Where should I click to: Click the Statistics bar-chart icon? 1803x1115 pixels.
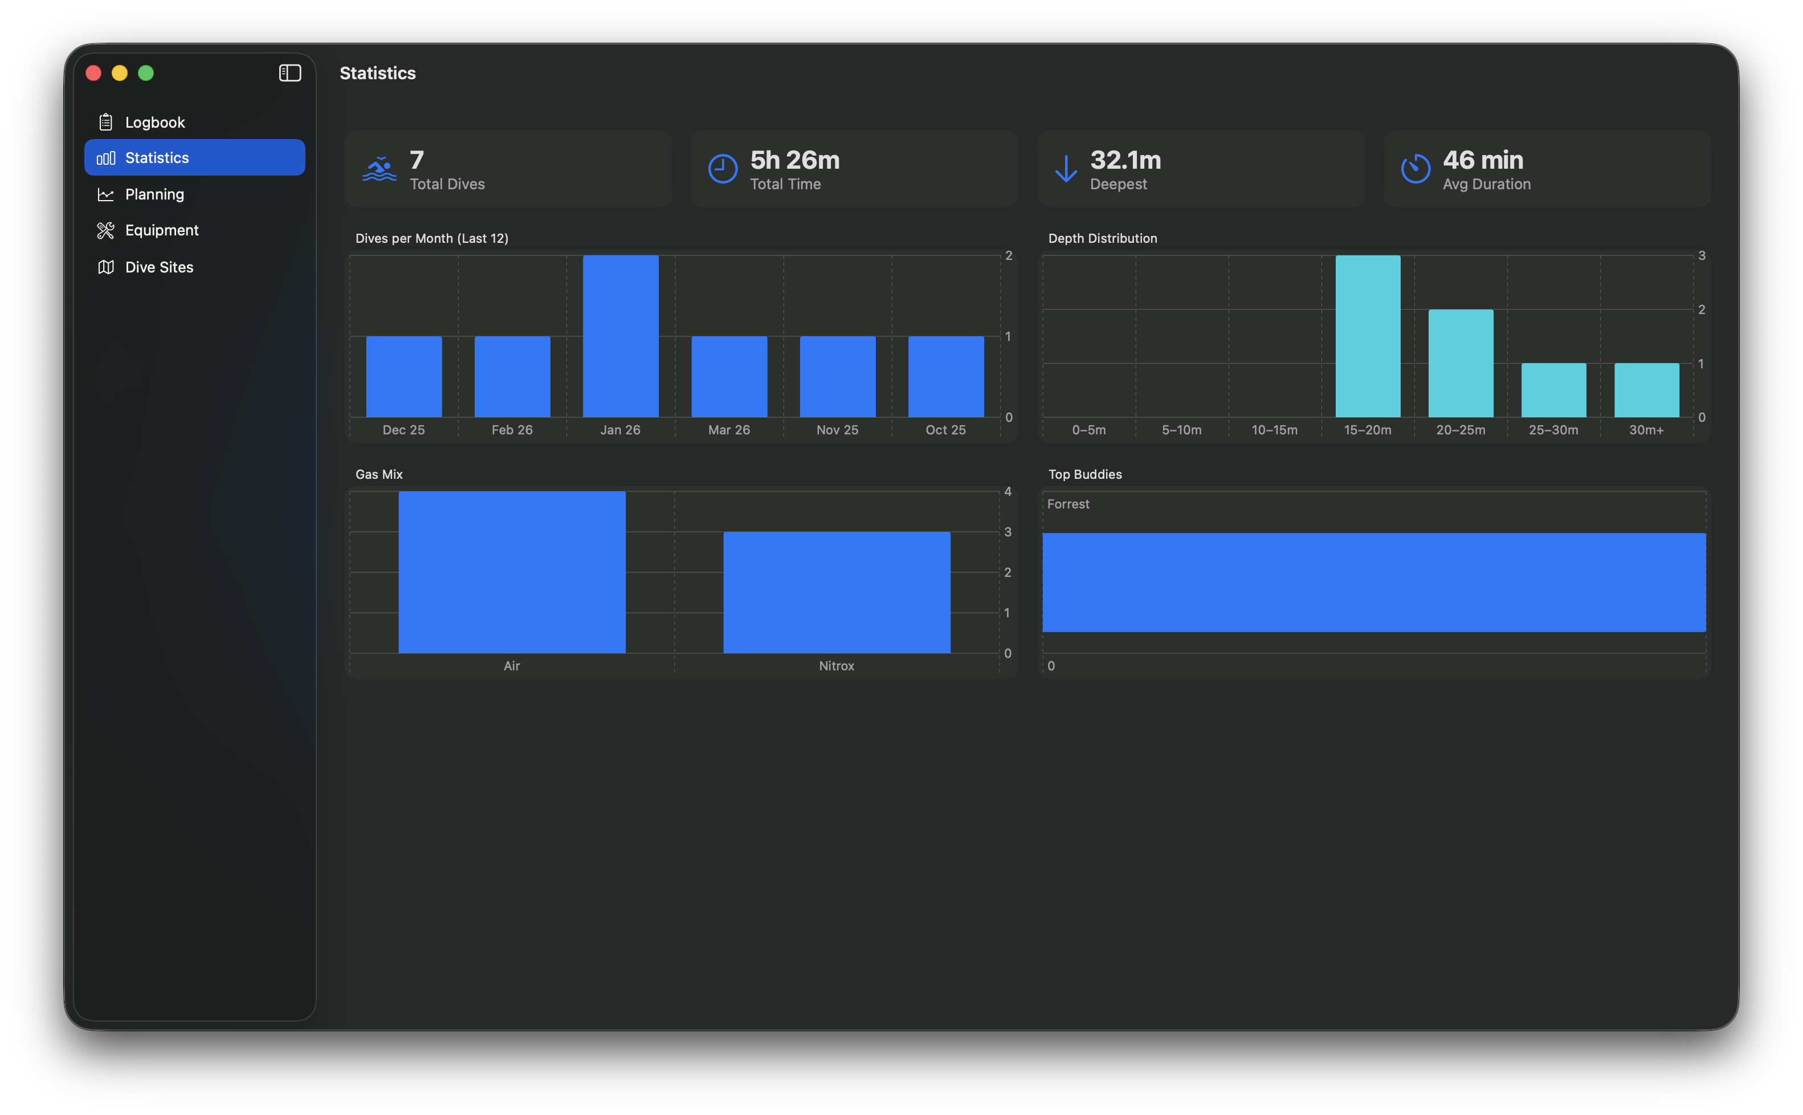[x=106, y=157]
